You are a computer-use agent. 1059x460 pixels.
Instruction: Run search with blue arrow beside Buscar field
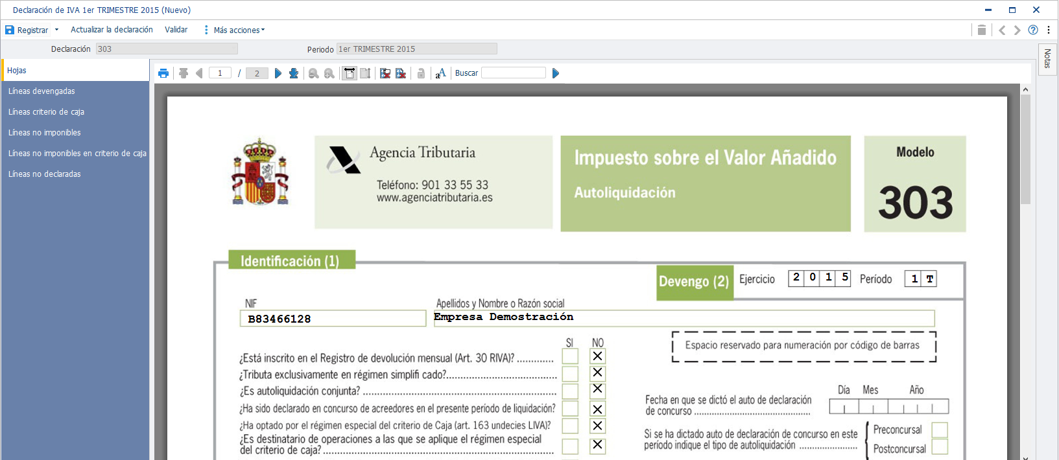point(556,73)
